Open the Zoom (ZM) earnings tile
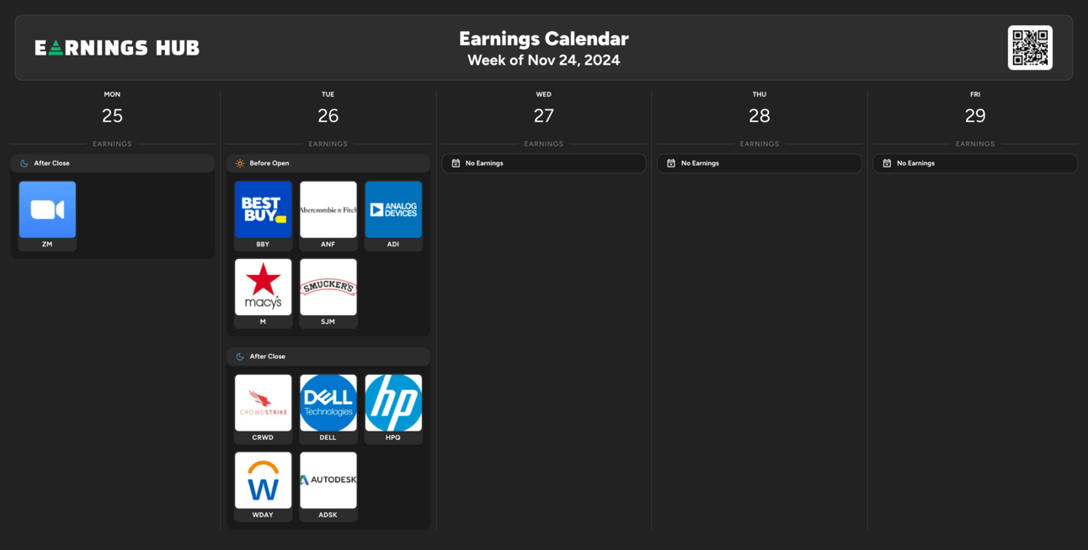 click(x=47, y=216)
